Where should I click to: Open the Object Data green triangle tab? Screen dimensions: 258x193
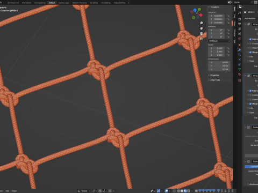tap(240, 69)
